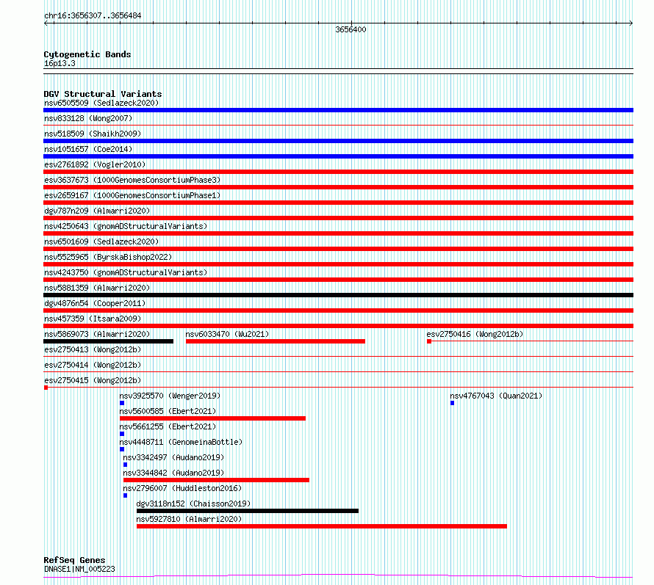This screenshot has width=654, height=585.
Task: Click the RefSeq Genes track heading
Action: [74, 561]
